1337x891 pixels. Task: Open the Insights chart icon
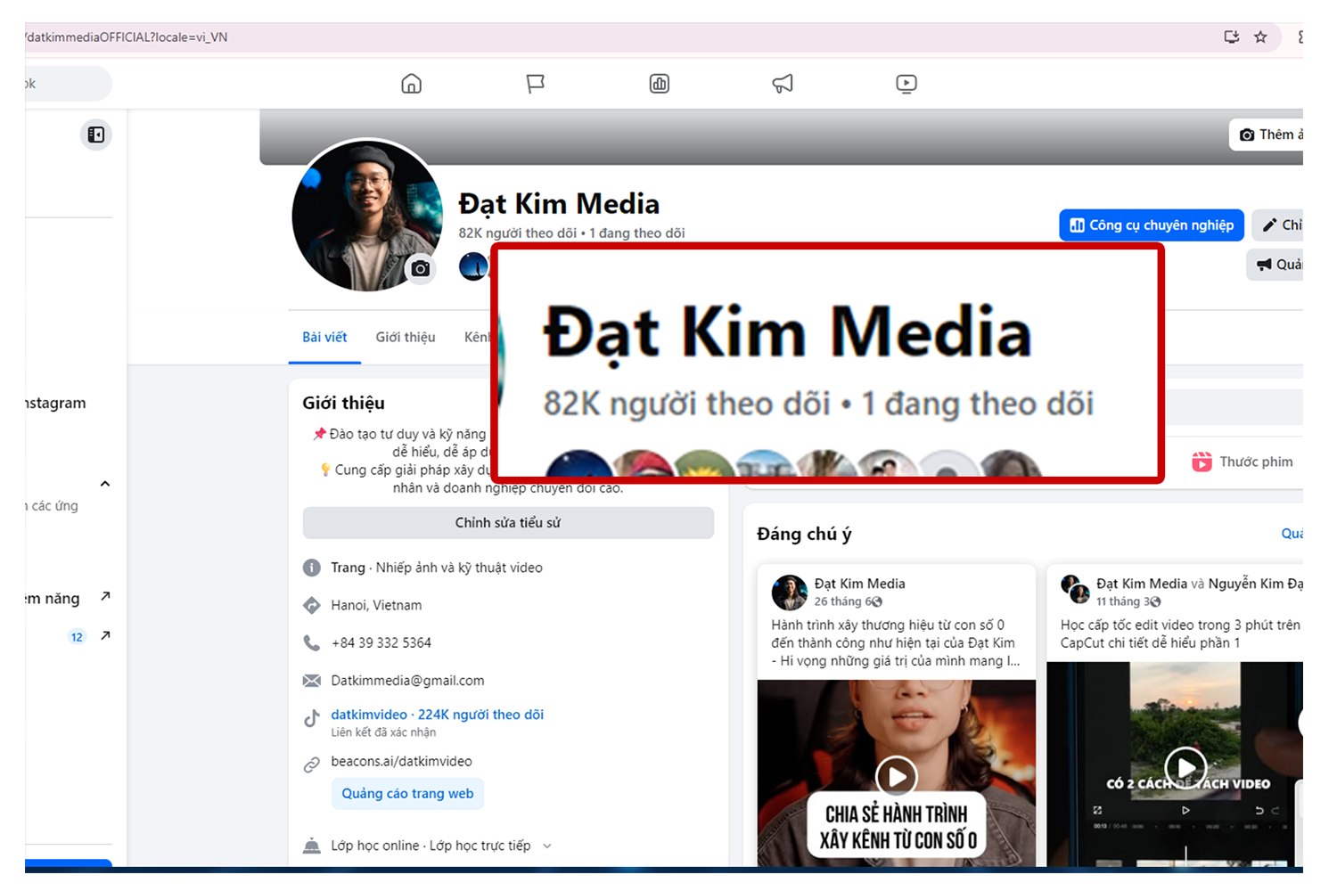click(659, 84)
